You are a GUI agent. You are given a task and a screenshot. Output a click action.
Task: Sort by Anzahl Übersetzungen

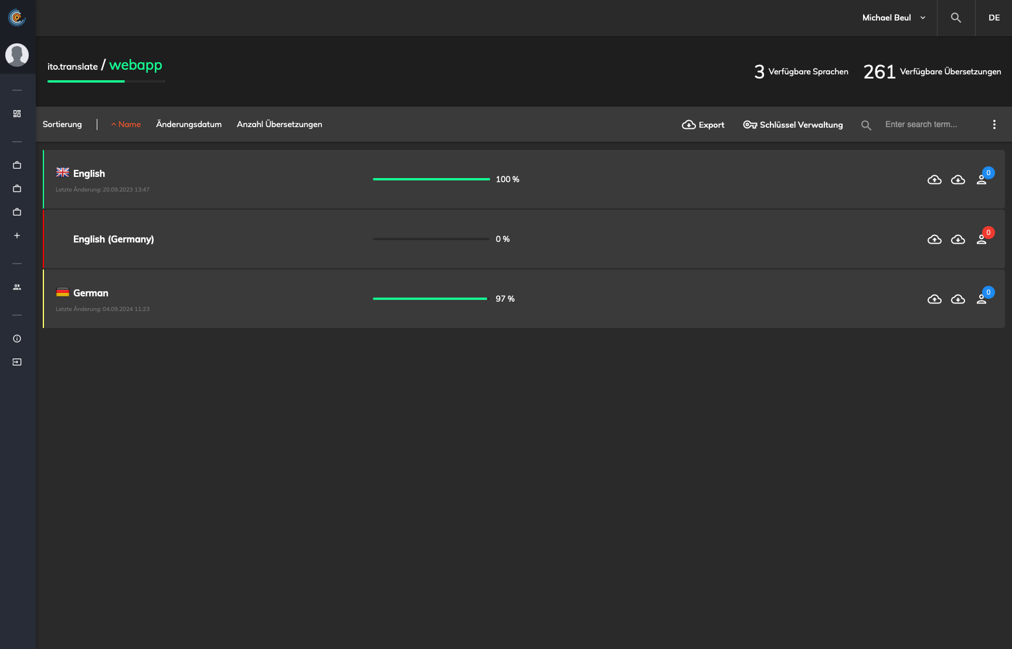coord(280,124)
